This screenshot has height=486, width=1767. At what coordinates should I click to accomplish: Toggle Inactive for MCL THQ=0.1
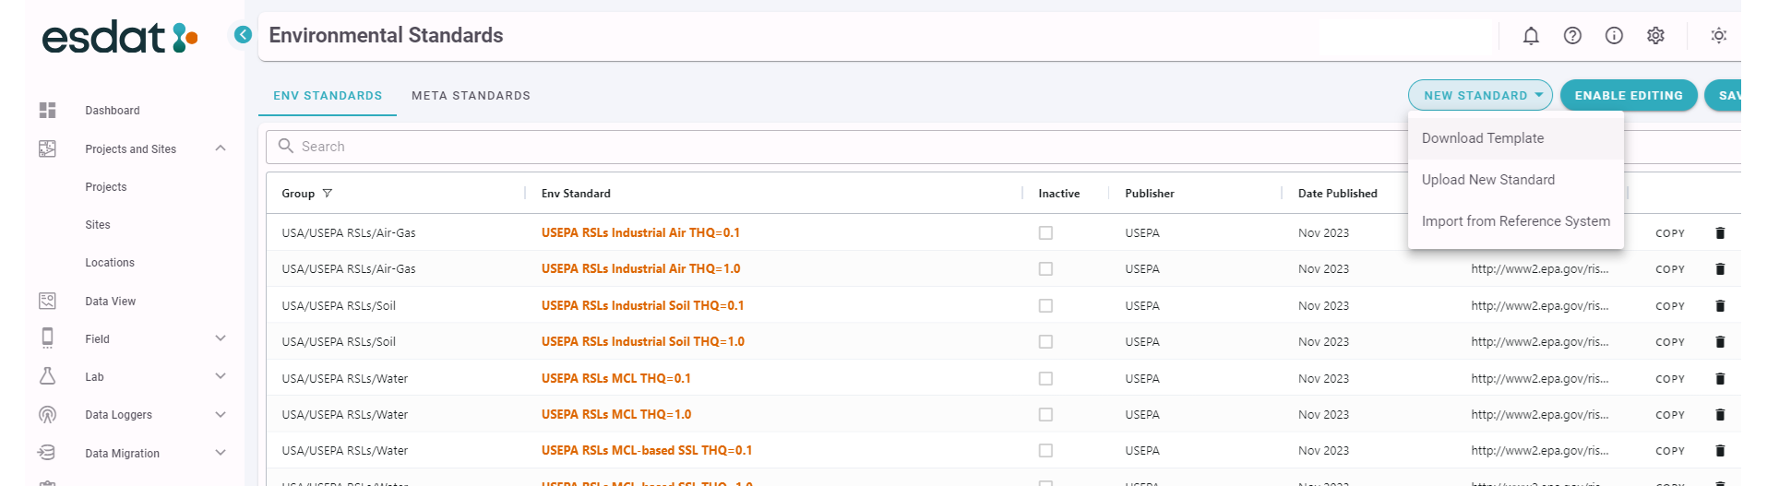[1045, 379]
